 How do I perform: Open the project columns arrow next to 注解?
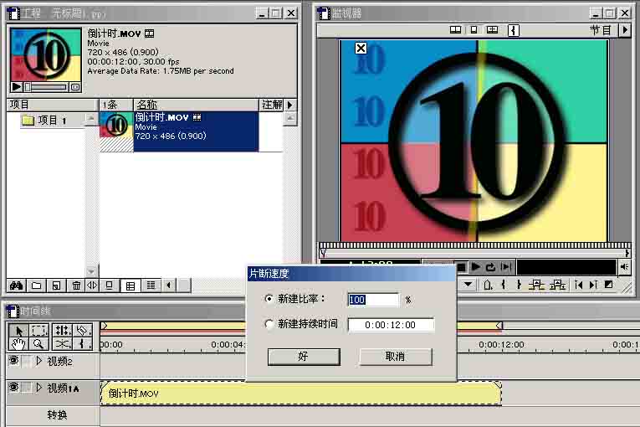tap(289, 105)
